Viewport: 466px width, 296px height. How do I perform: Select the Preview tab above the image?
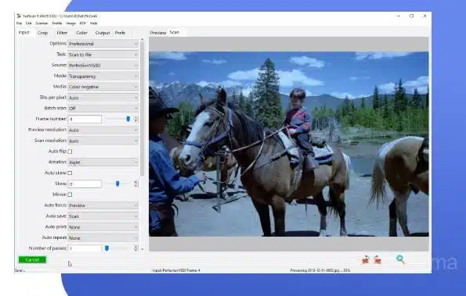click(157, 33)
